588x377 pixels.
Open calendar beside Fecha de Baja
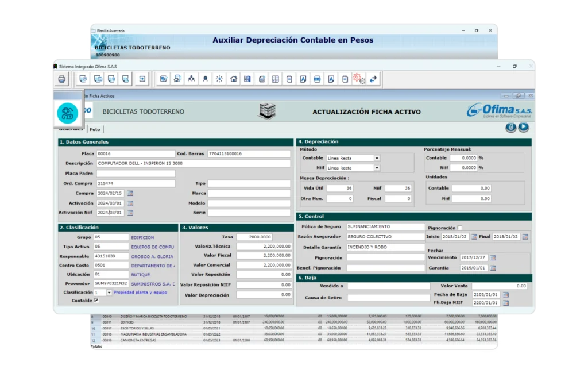[x=506, y=295]
